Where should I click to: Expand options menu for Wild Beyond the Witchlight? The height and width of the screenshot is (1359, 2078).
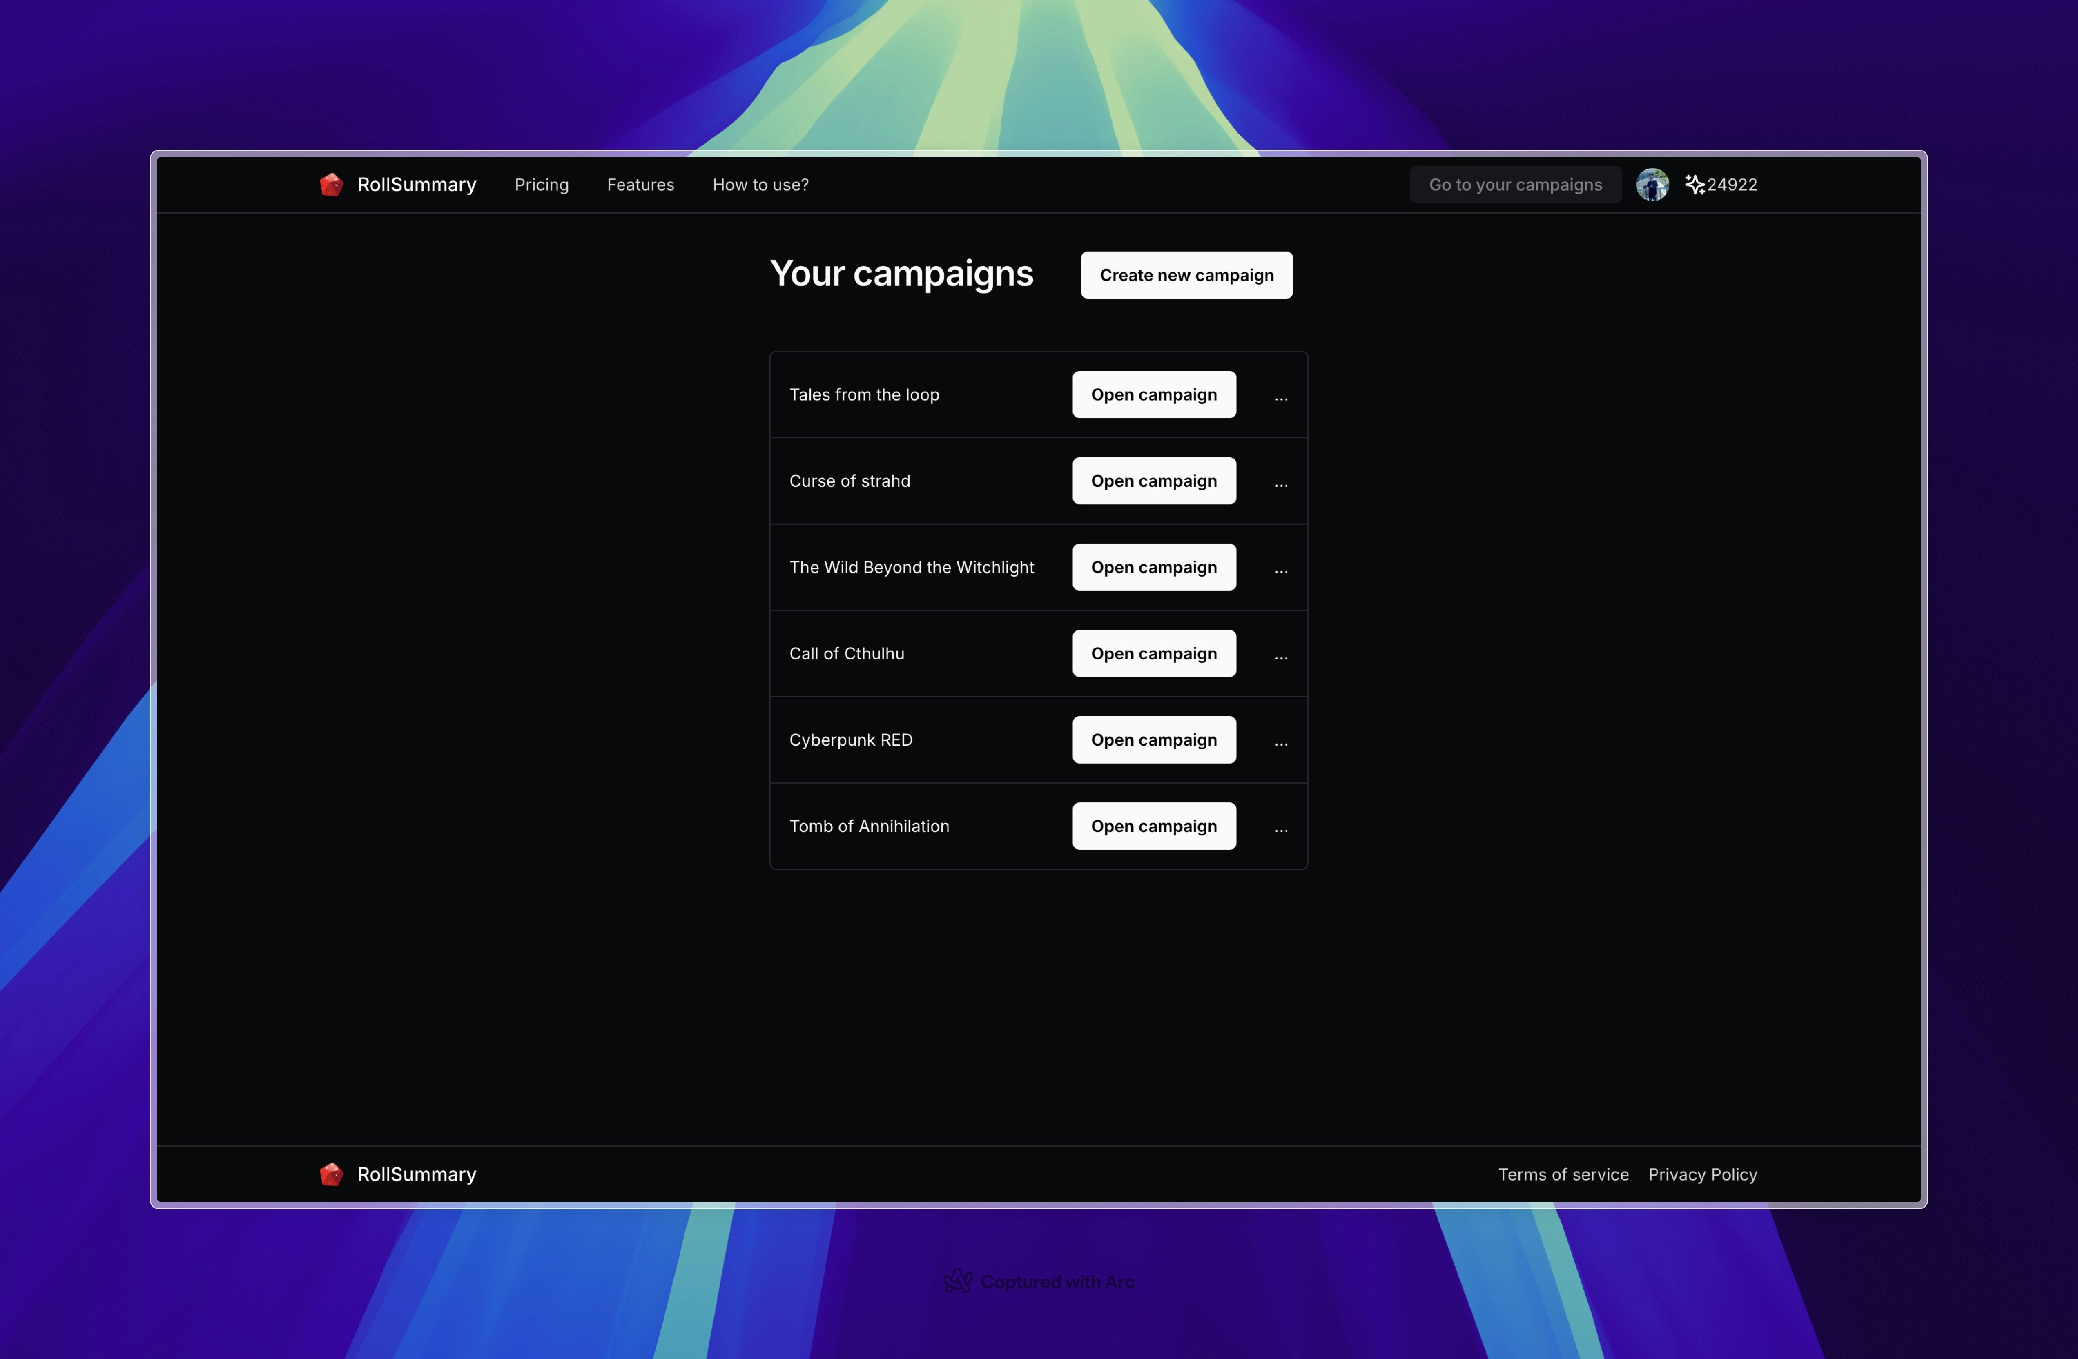tap(1281, 570)
